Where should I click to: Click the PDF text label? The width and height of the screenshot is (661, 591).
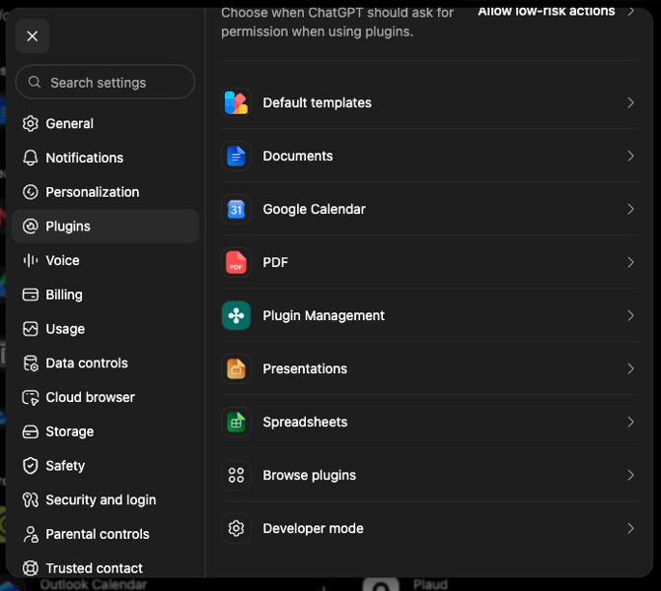275,262
